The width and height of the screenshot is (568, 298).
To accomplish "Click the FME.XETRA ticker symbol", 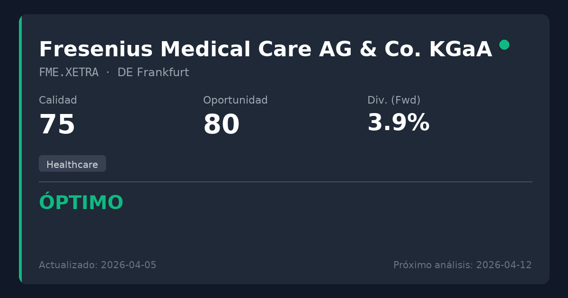I will coord(69,72).
